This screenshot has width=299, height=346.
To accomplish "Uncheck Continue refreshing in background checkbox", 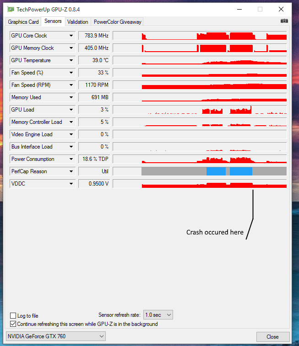I will pos(13,324).
